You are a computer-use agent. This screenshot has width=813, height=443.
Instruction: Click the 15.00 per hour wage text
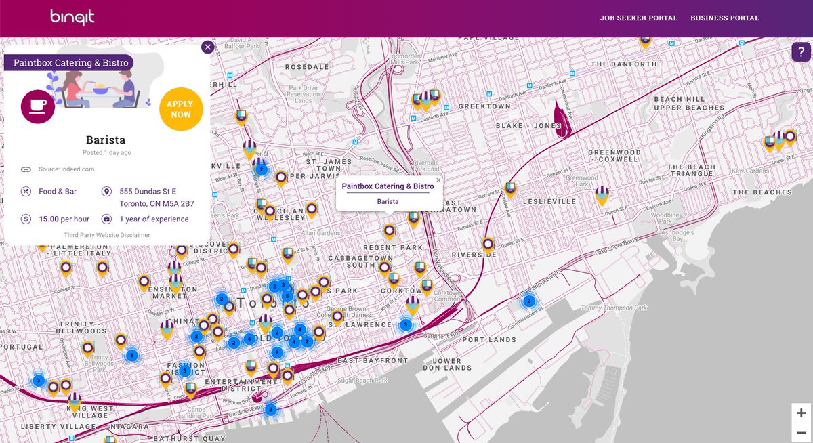click(x=64, y=219)
